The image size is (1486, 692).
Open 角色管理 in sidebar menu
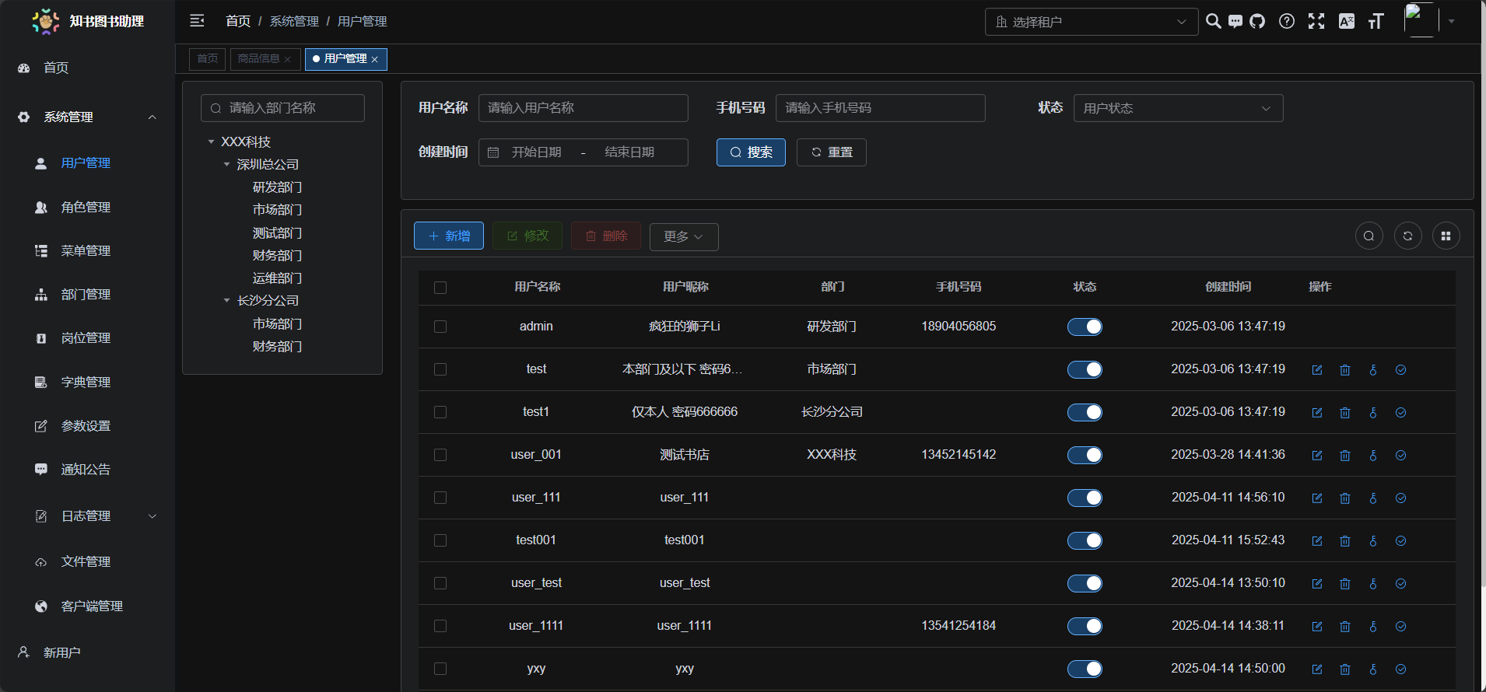point(86,207)
